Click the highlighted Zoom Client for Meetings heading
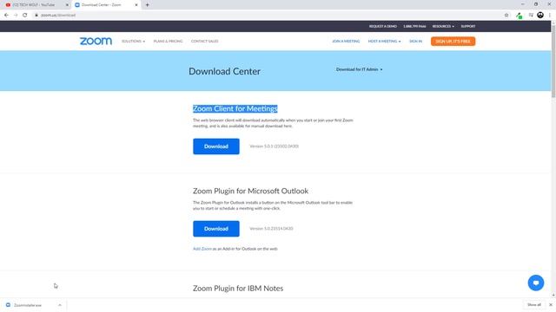The image size is (556, 312). [235, 108]
